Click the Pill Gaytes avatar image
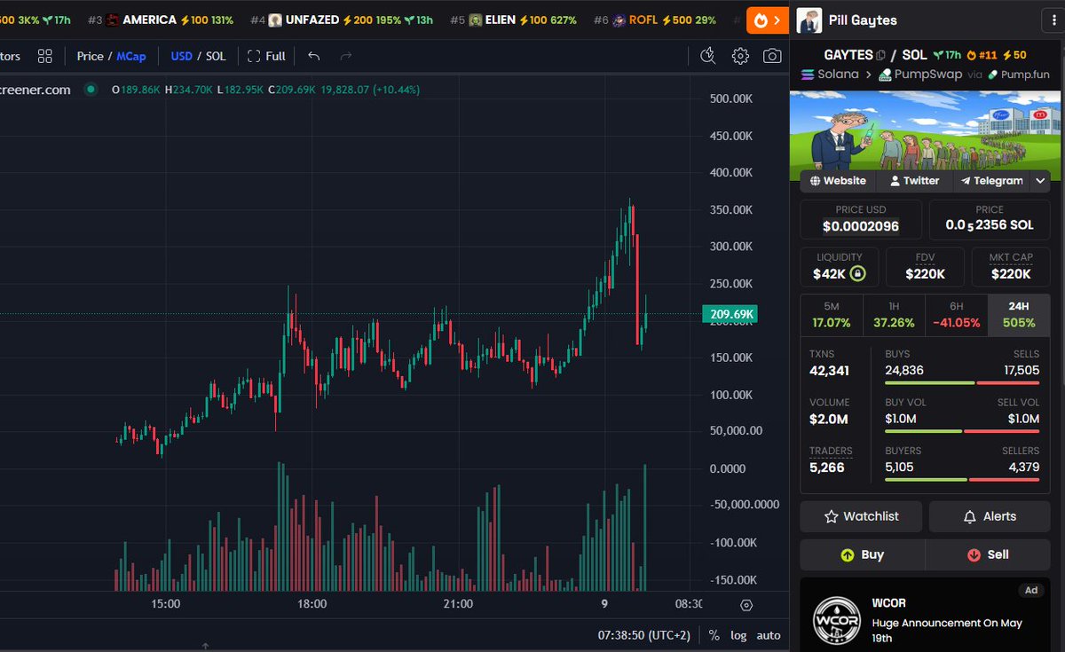The width and height of the screenshot is (1065, 652). pyautogui.click(x=809, y=20)
